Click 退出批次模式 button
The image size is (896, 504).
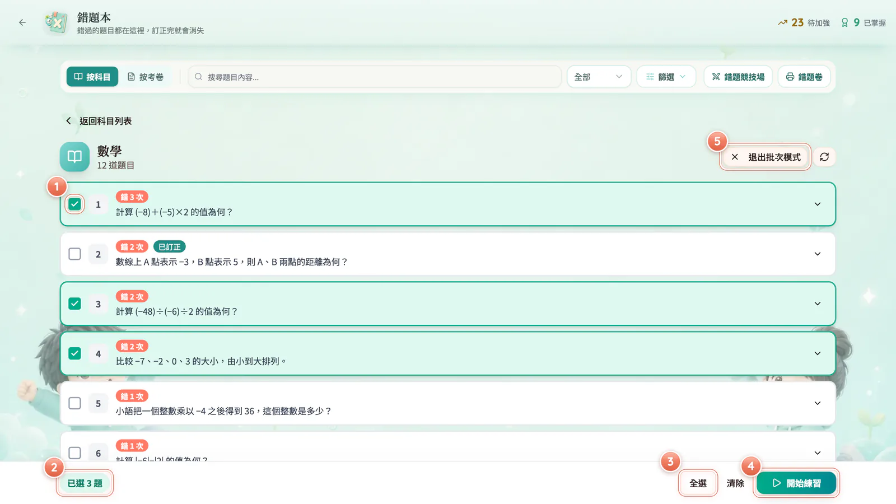tap(766, 157)
